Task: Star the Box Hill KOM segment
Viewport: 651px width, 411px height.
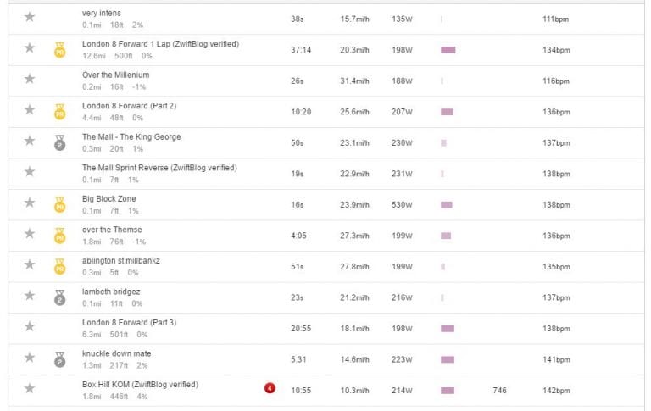Action: coord(30,389)
